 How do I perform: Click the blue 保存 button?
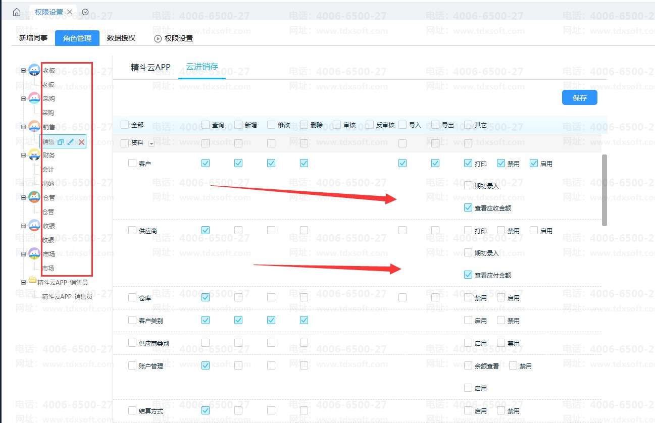[x=579, y=98]
